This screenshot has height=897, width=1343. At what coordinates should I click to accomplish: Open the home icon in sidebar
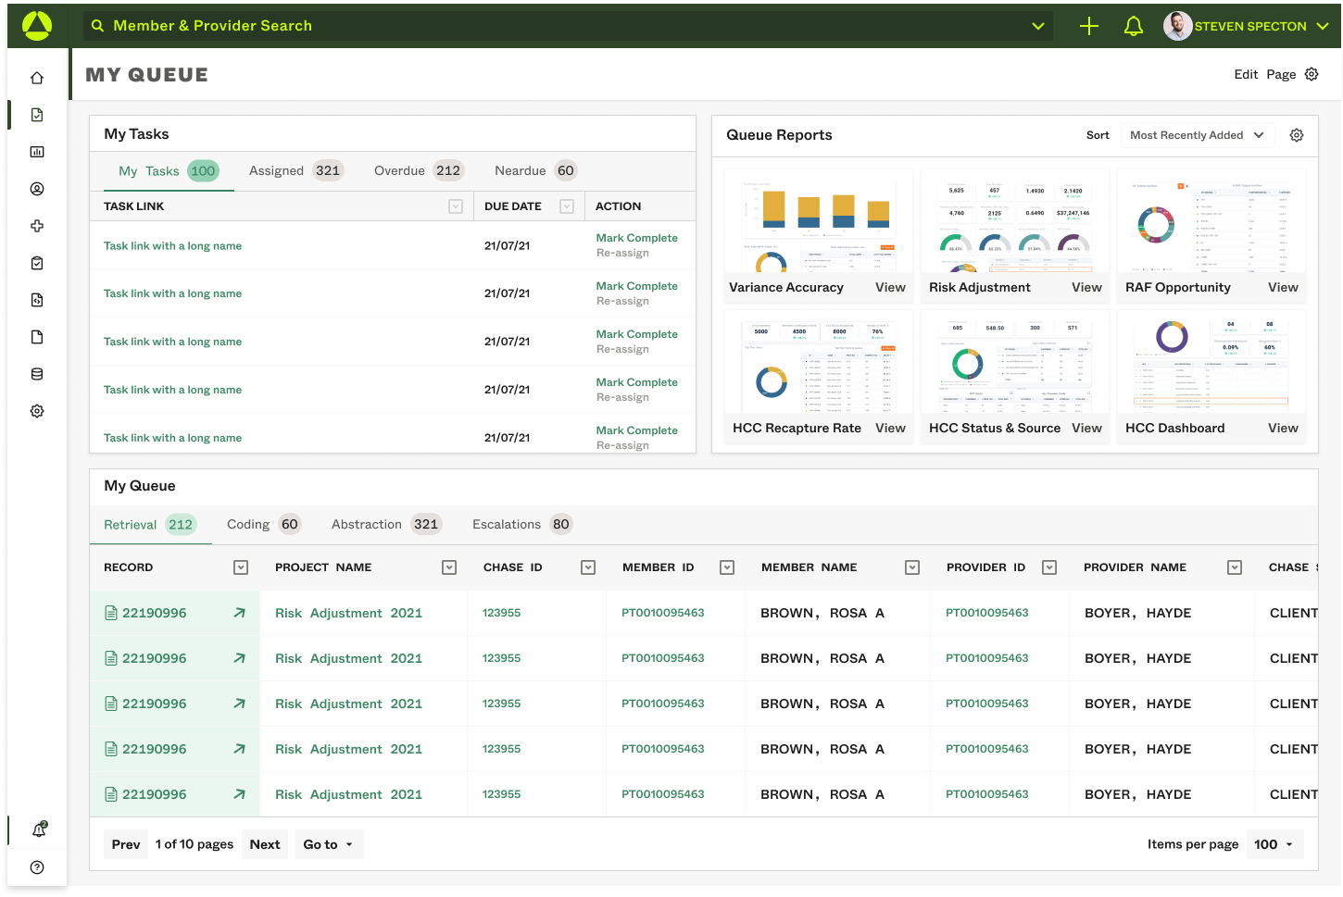37,78
